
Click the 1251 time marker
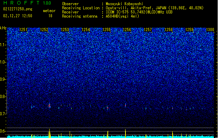(x=23, y=30)
